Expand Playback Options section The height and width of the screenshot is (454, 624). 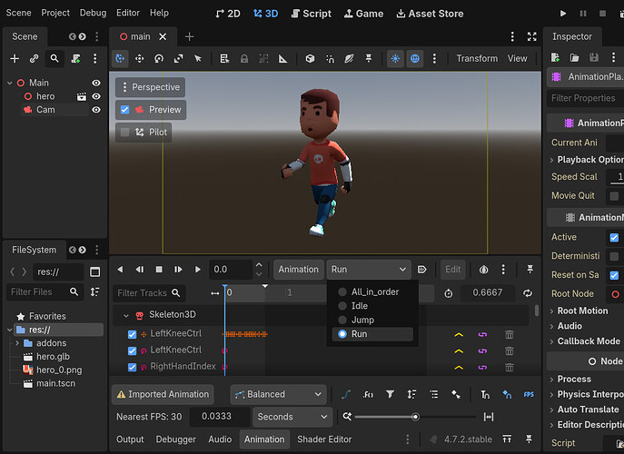point(551,160)
